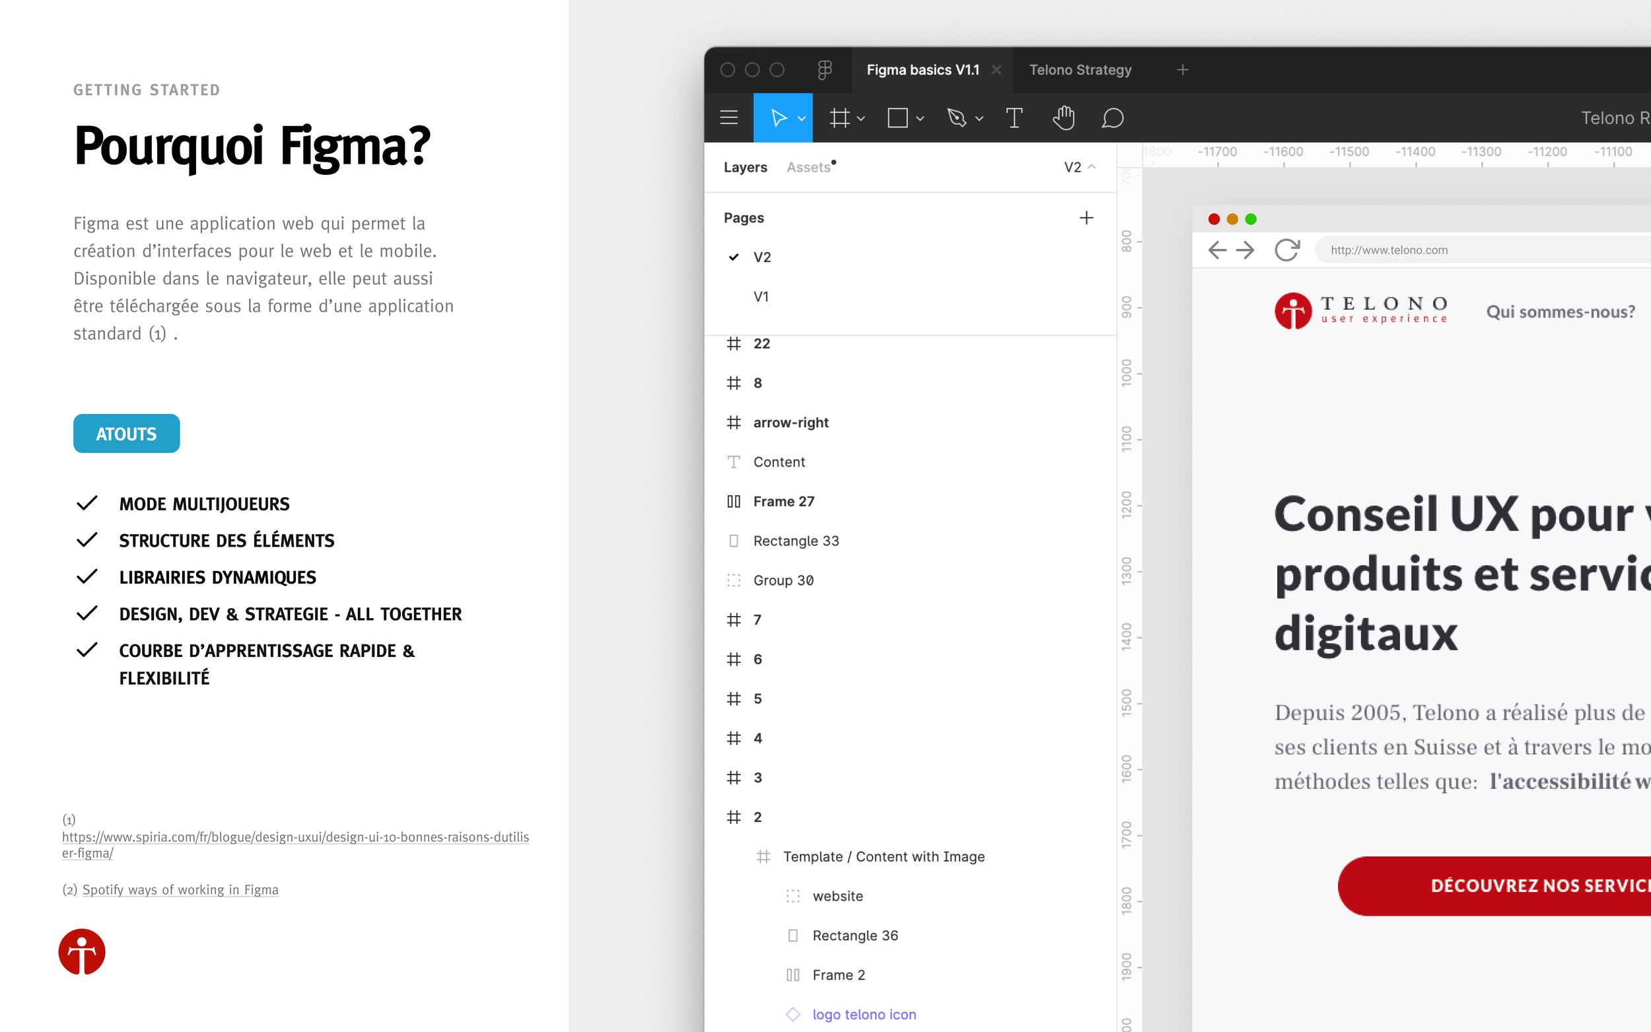Image resolution: width=1651 pixels, height=1032 pixels.
Task: Click the text icon beside Content layer
Action: point(733,462)
